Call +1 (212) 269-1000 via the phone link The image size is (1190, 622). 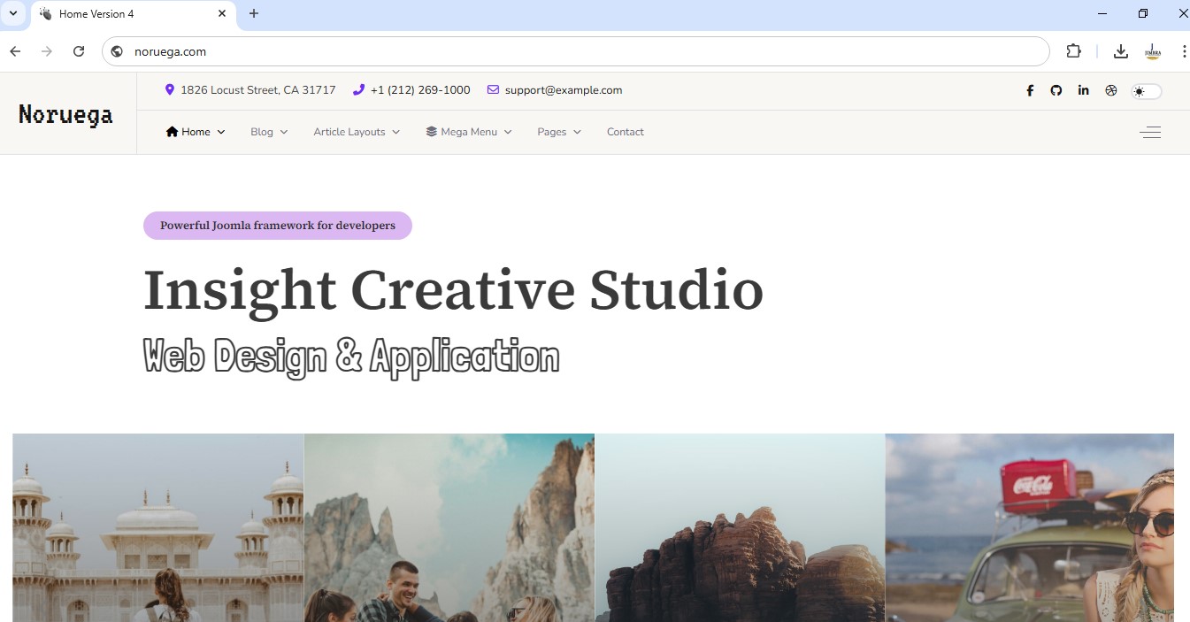[419, 89]
